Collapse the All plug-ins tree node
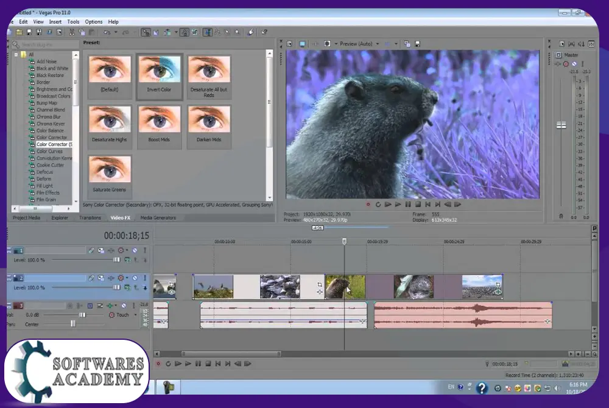 pos(16,55)
